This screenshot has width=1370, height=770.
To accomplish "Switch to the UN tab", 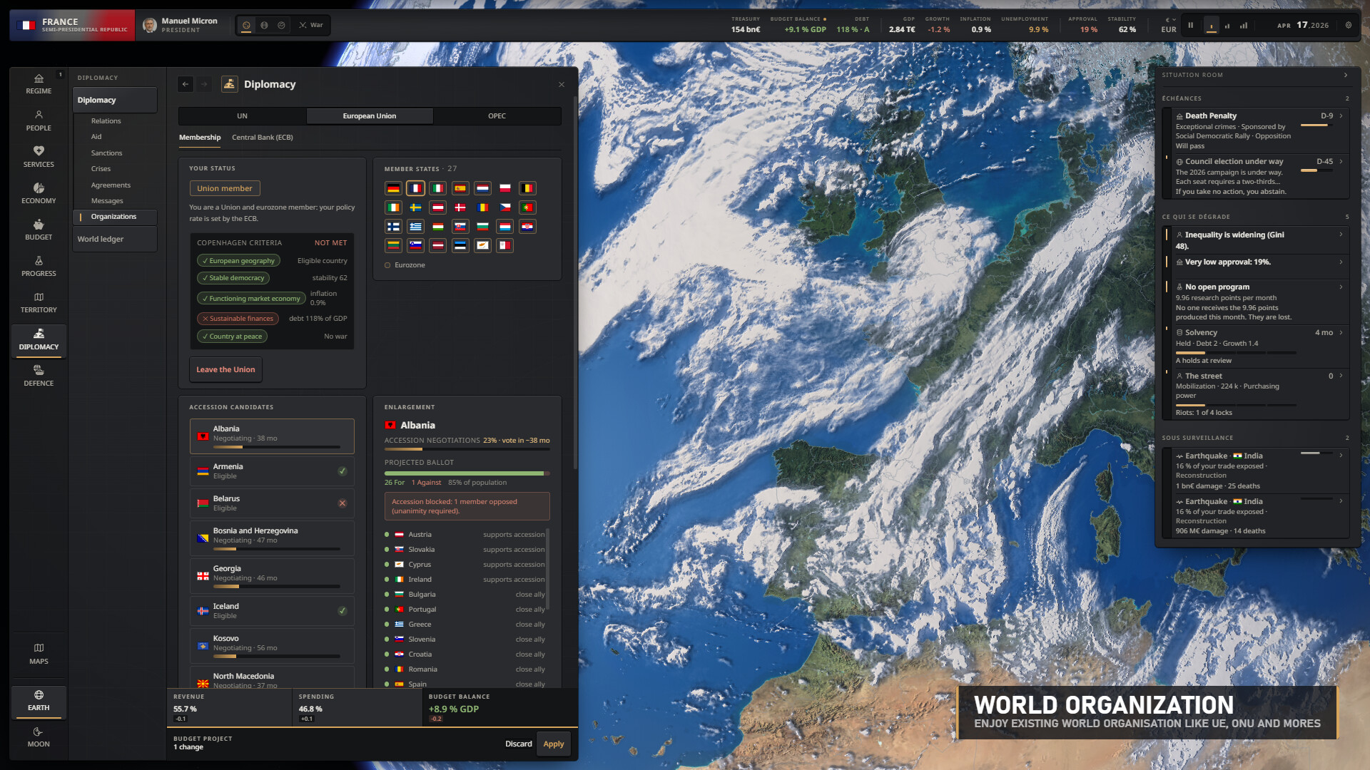I will click(243, 116).
